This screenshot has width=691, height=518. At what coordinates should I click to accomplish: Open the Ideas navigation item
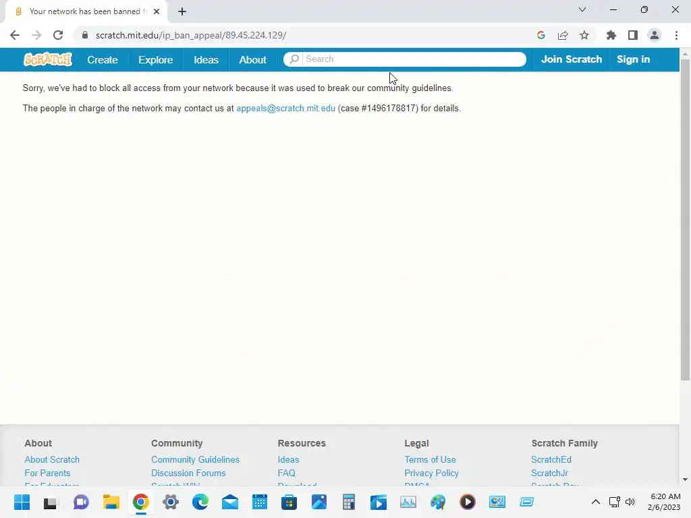tap(206, 60)
